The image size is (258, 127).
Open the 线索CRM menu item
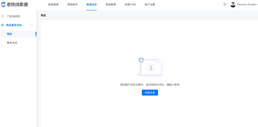click(130, 5)
